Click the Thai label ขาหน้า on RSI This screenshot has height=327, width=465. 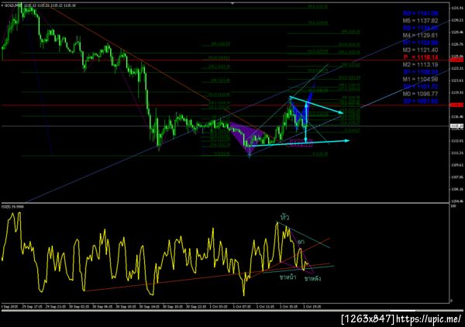coord(288,277)
